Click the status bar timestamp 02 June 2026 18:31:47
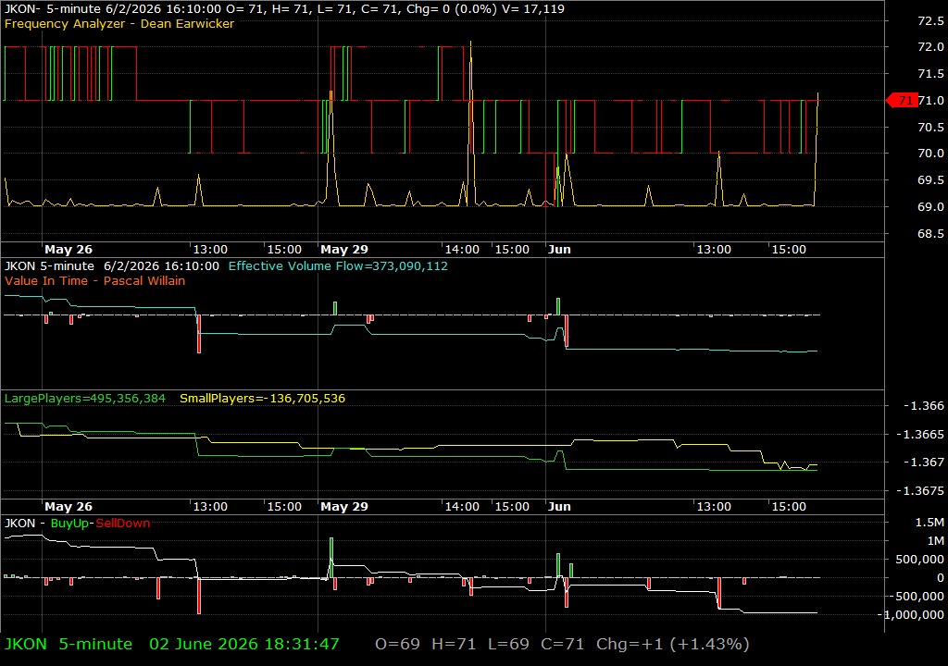948x666 pixels. 244,644
